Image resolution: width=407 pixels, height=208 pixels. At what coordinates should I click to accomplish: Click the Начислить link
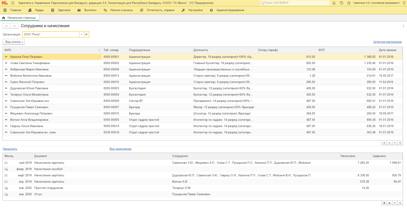[10, 149]
